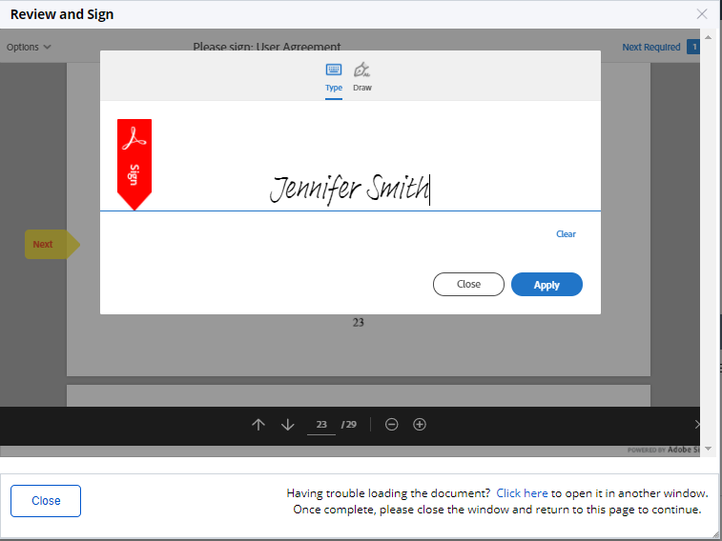Go to previous page with up arrow
This screenshot has height=541, width=722.
coord(258,425)
